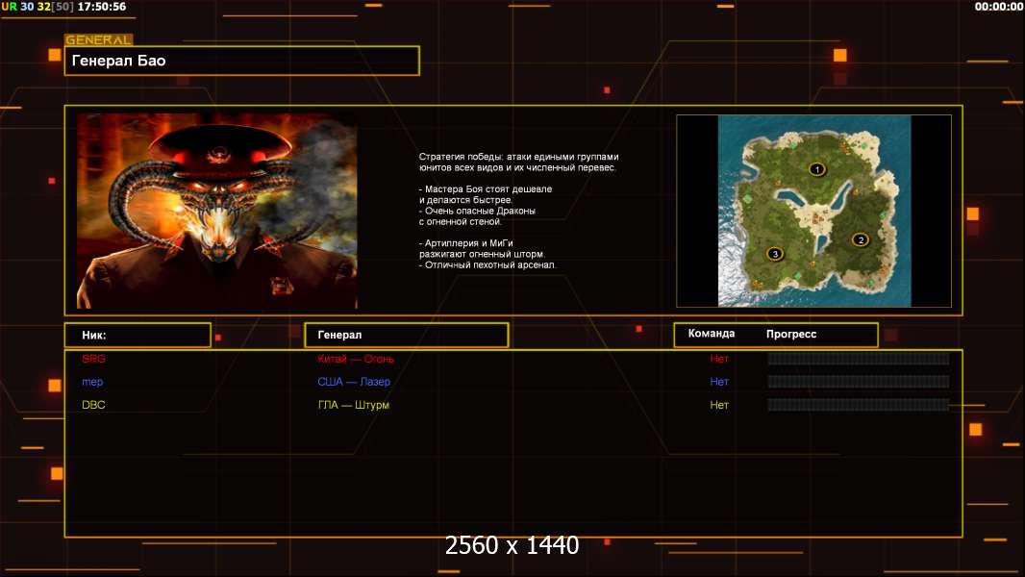Viewport: 1025px width, 577px height.
Task: Click the Китай — Огонь general entry
Action: click(356, 359)
